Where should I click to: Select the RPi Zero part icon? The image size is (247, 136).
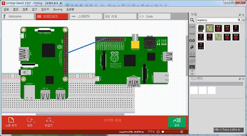pyautogui.click(x=236, y=28)
